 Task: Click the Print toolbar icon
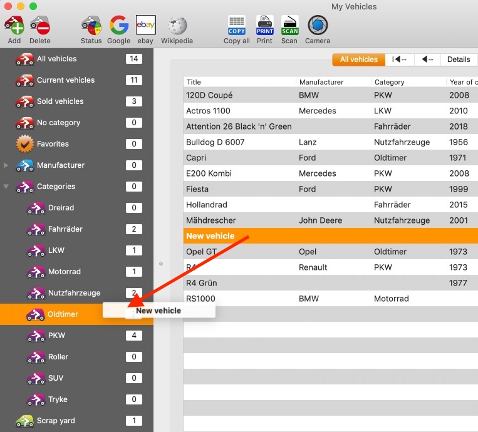click(x=264, y=25)
